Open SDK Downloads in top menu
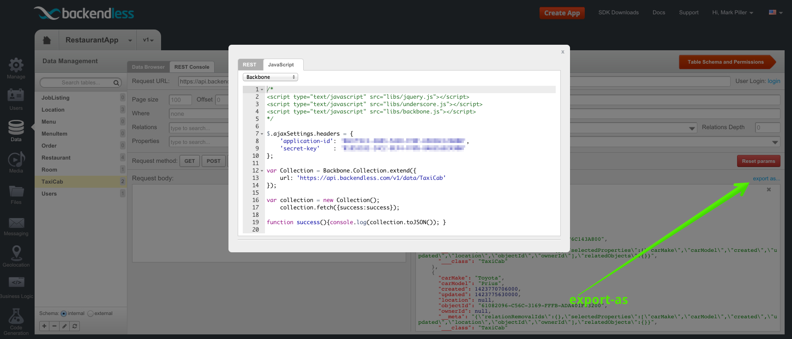 (618, 12)
